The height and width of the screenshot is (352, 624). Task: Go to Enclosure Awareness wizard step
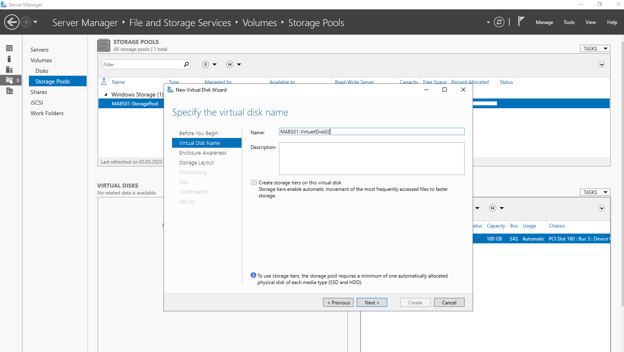click(x=203, y=153)
